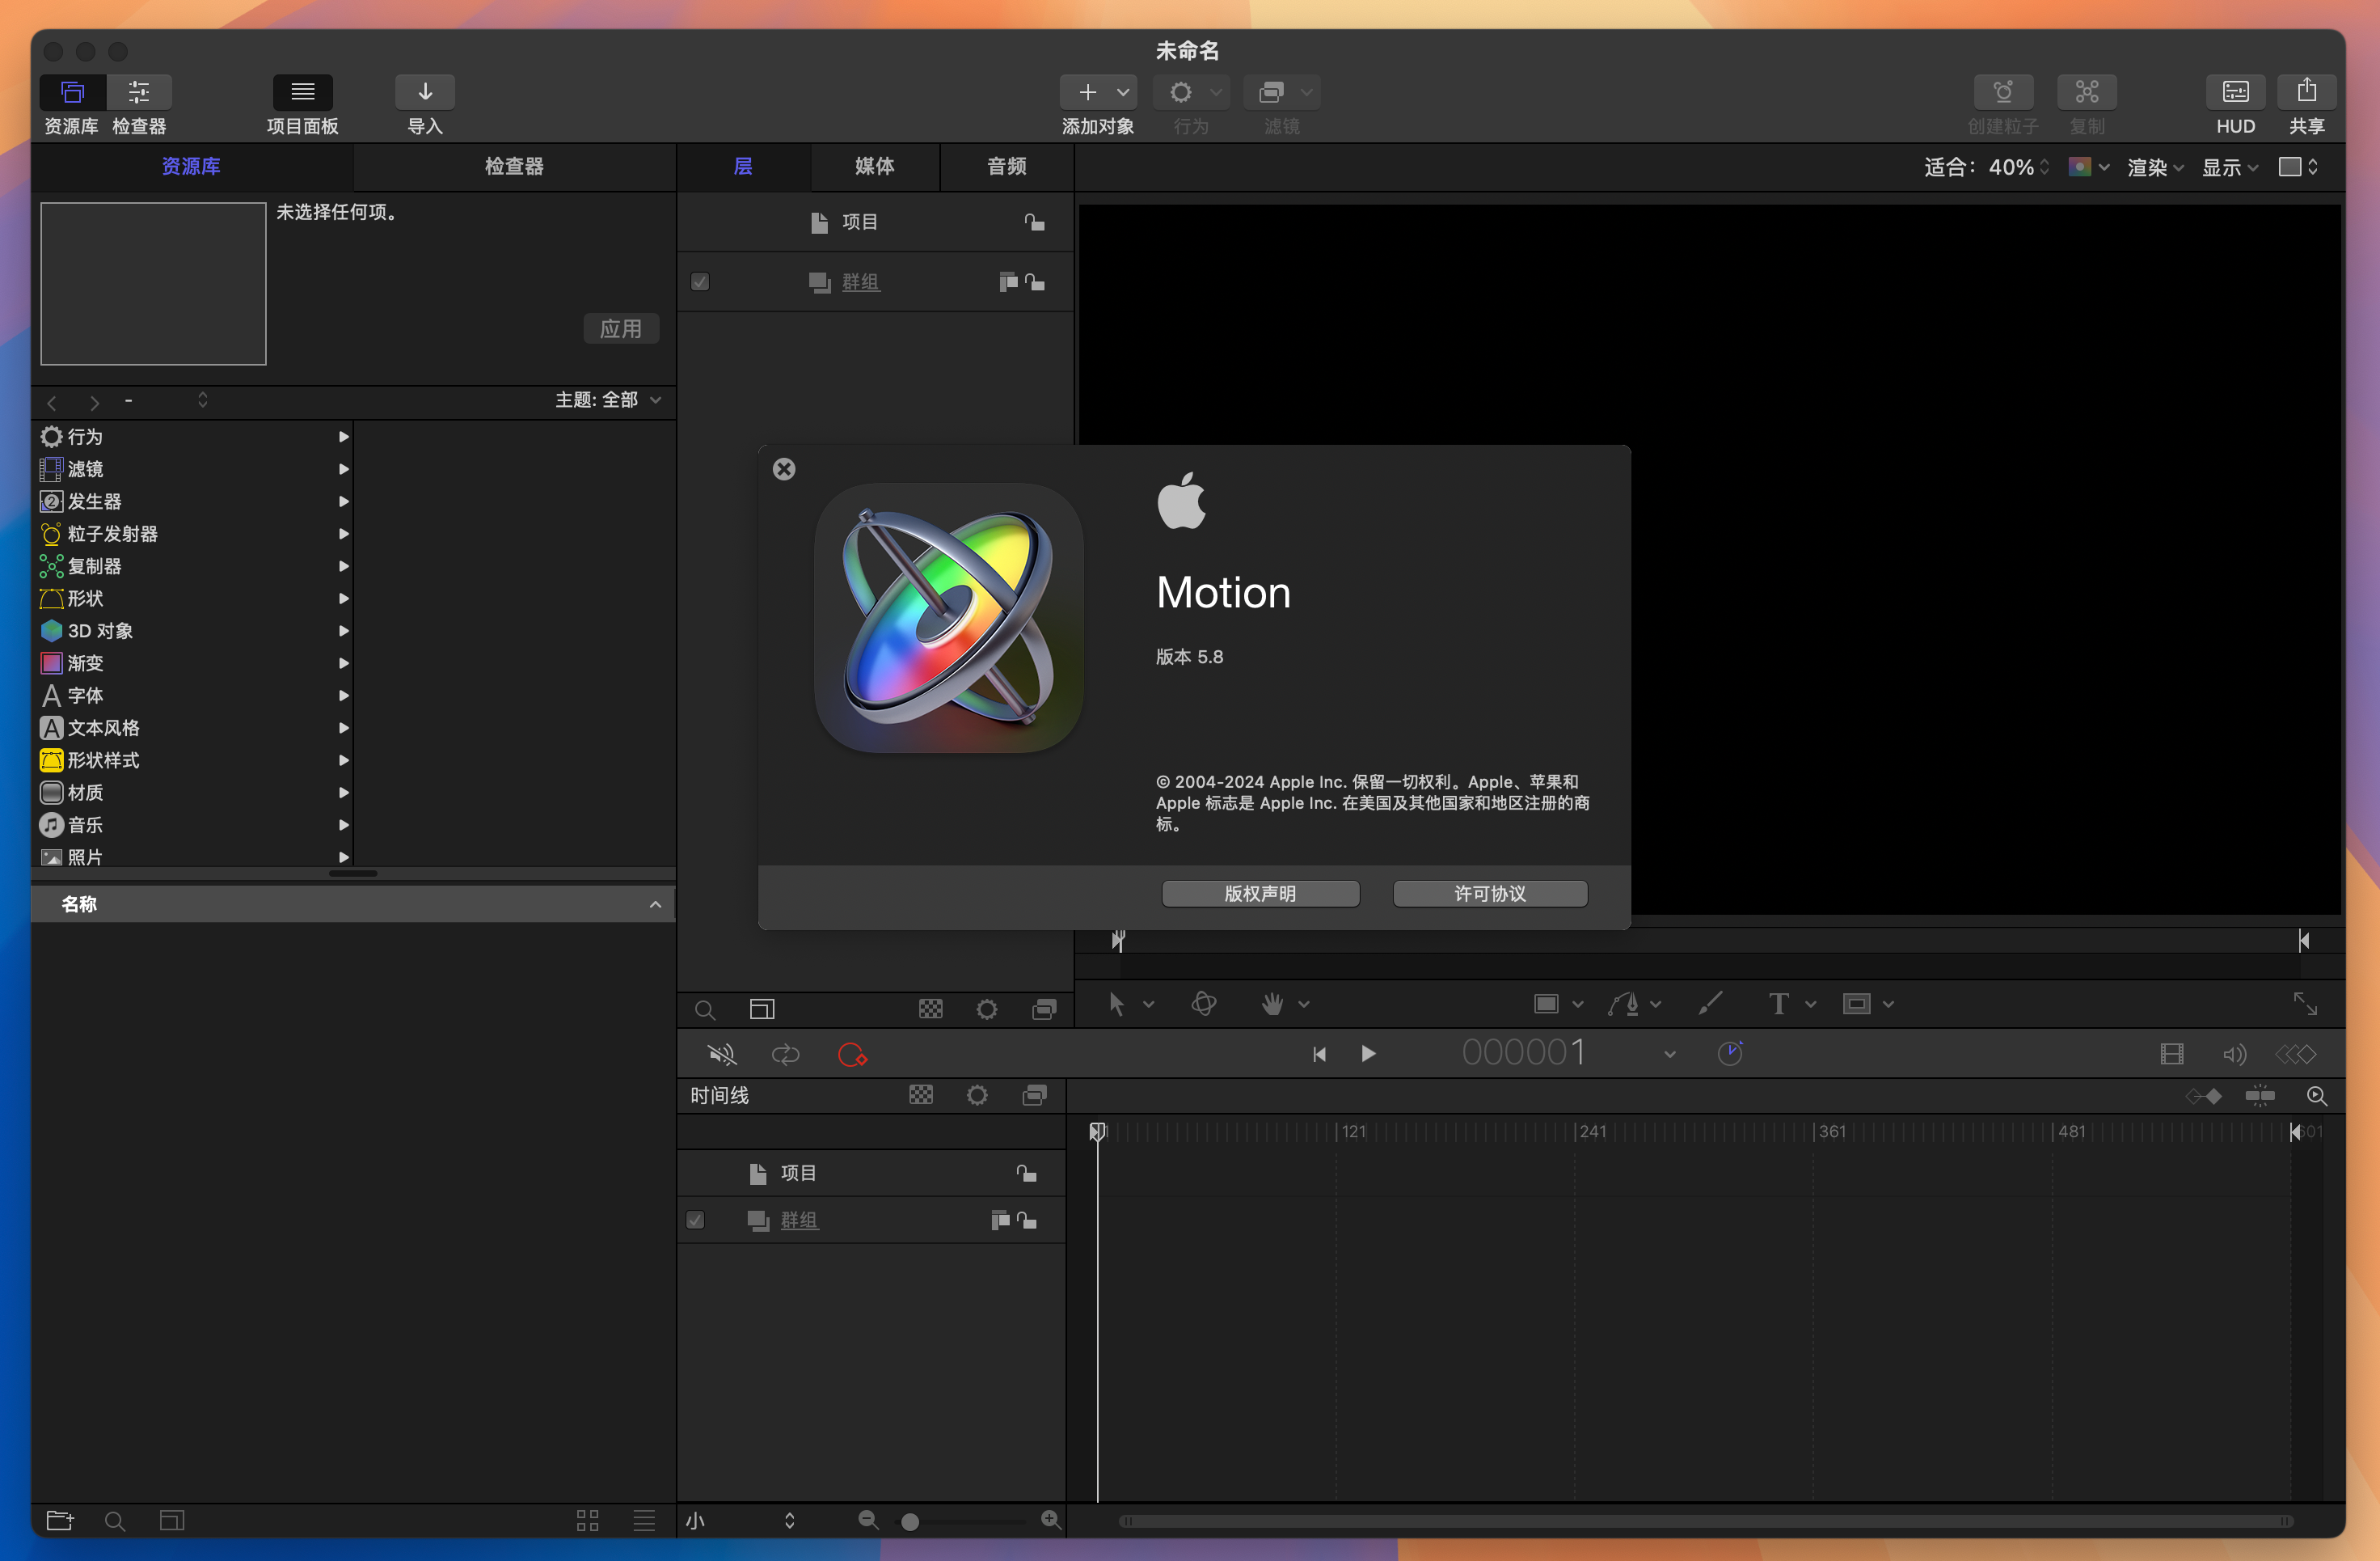The image size is (2380, 1561).
Task: Select the Text tool
Action: [x=1778, y=1004]
